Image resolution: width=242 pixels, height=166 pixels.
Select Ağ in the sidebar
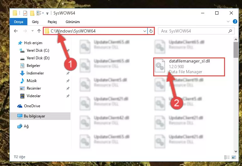pos(26,127)
